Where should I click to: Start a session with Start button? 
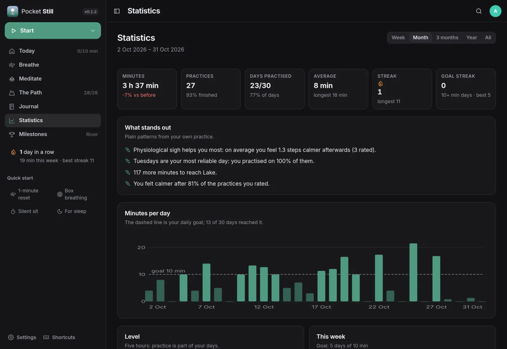[x=53, y=30]
